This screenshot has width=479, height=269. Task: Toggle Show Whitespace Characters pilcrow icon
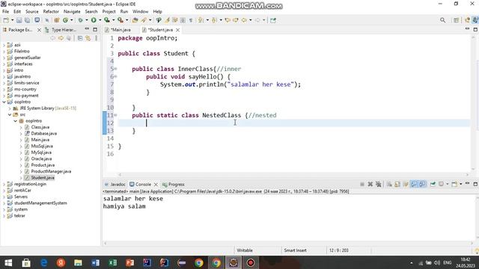tap(191, 20)
